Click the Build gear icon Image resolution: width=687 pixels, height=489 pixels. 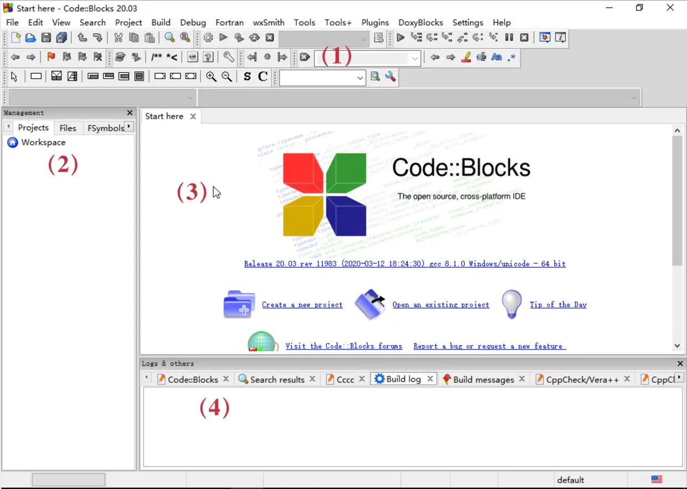click(208, 38)
